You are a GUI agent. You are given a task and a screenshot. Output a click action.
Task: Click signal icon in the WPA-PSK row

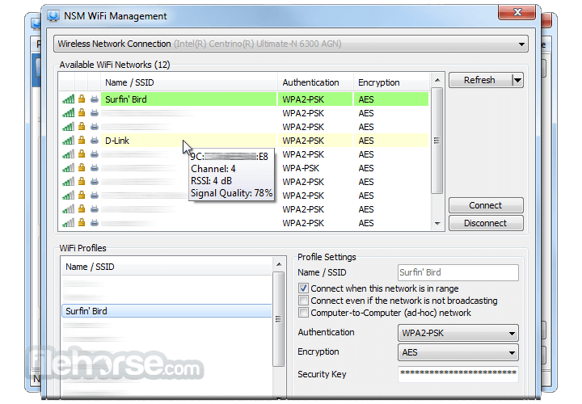[x=68, y=168]
